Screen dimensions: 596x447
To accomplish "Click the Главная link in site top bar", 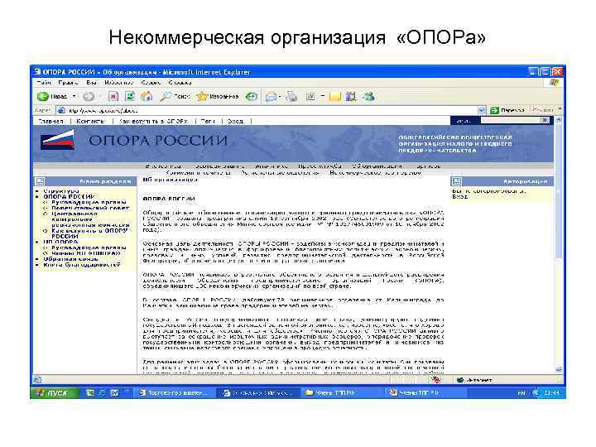I will pyautogui.click(x=50, y=121).
